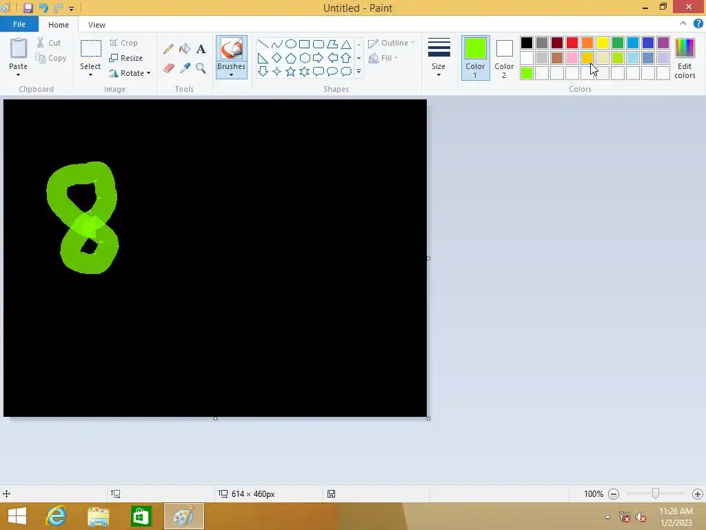The width and height of the screenshot is (706, 530).
Task: Choose the Pentagon shape
Action: pyautogui.click(x=291, y=58)
